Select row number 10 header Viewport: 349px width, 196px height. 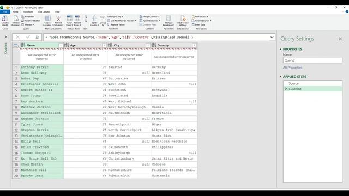16,119
